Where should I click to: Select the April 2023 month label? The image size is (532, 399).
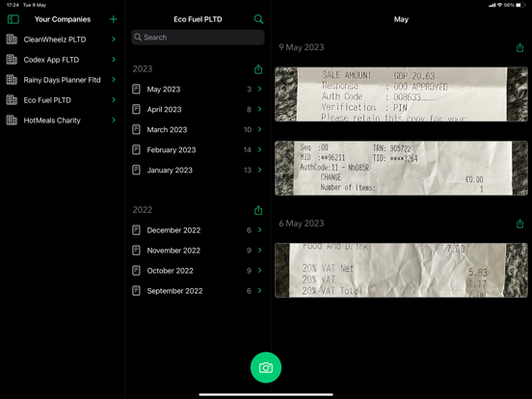[164, 110]
